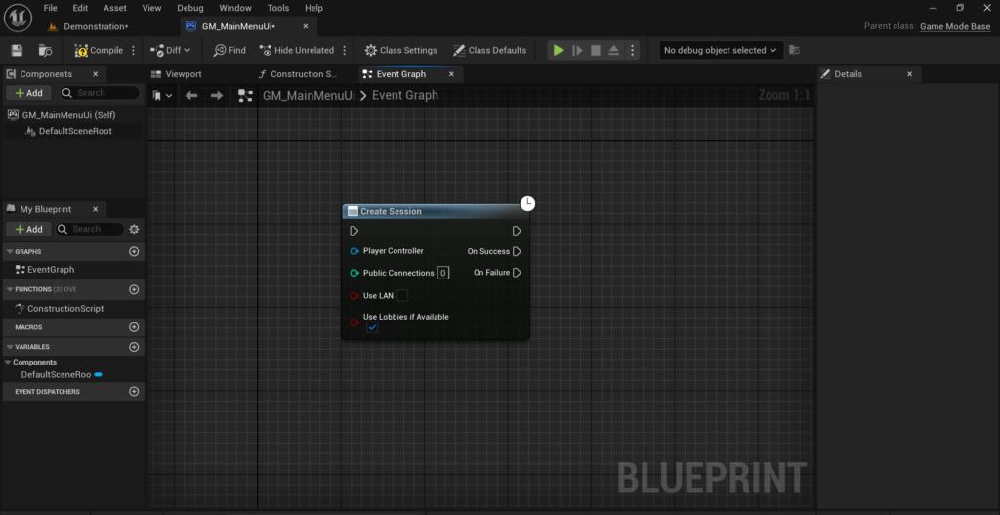Click the debug object locate icon
The width and height of the screenshot is (1000, 515).
[794, 50]
